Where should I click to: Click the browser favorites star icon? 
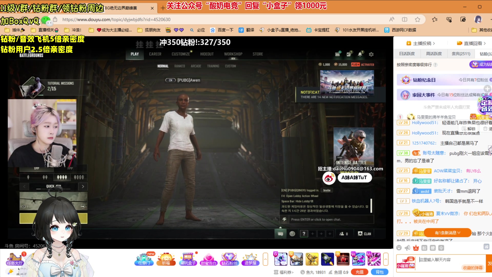pos(417,19)
